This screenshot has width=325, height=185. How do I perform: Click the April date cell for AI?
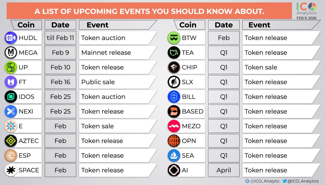(224, 170)
